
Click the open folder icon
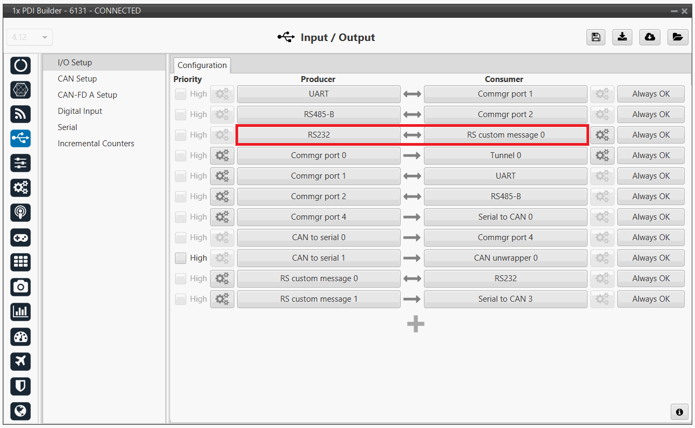point(677,37)
